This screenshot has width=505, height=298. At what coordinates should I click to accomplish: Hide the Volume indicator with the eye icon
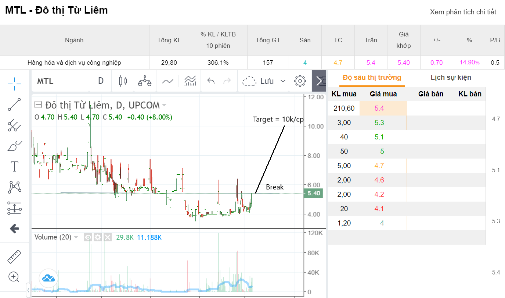(x=88, y=237)
